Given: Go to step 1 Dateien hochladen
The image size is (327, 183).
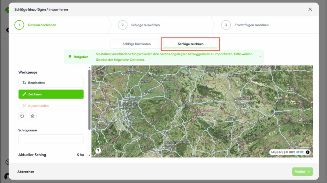Looking at the screenshot, I should [35, 25].
